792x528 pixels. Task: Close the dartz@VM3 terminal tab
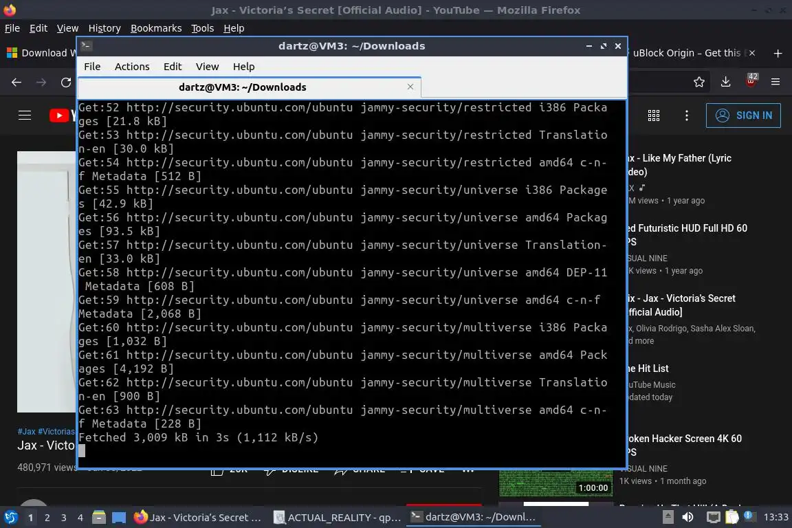click(410, 87)
